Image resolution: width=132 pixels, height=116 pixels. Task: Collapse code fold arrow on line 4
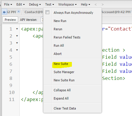17,50
